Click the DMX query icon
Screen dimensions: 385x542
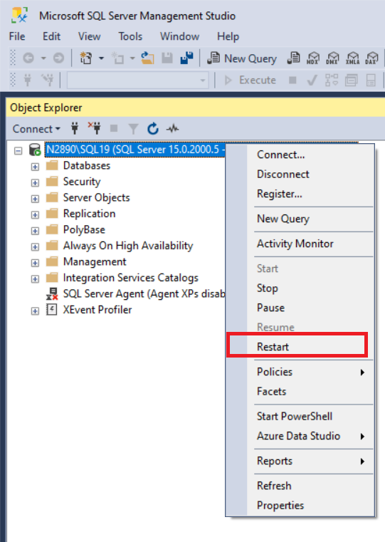pos(332,58)
